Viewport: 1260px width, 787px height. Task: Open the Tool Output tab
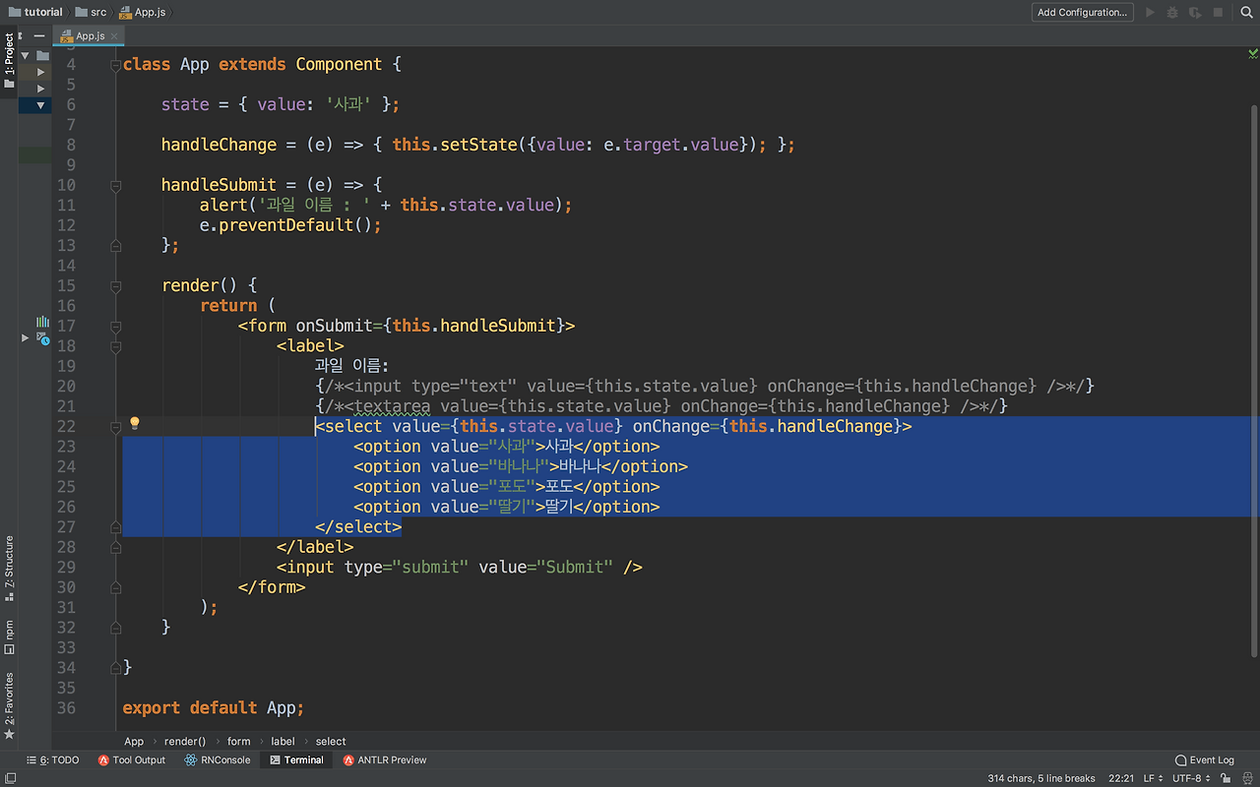coord(132,760)
